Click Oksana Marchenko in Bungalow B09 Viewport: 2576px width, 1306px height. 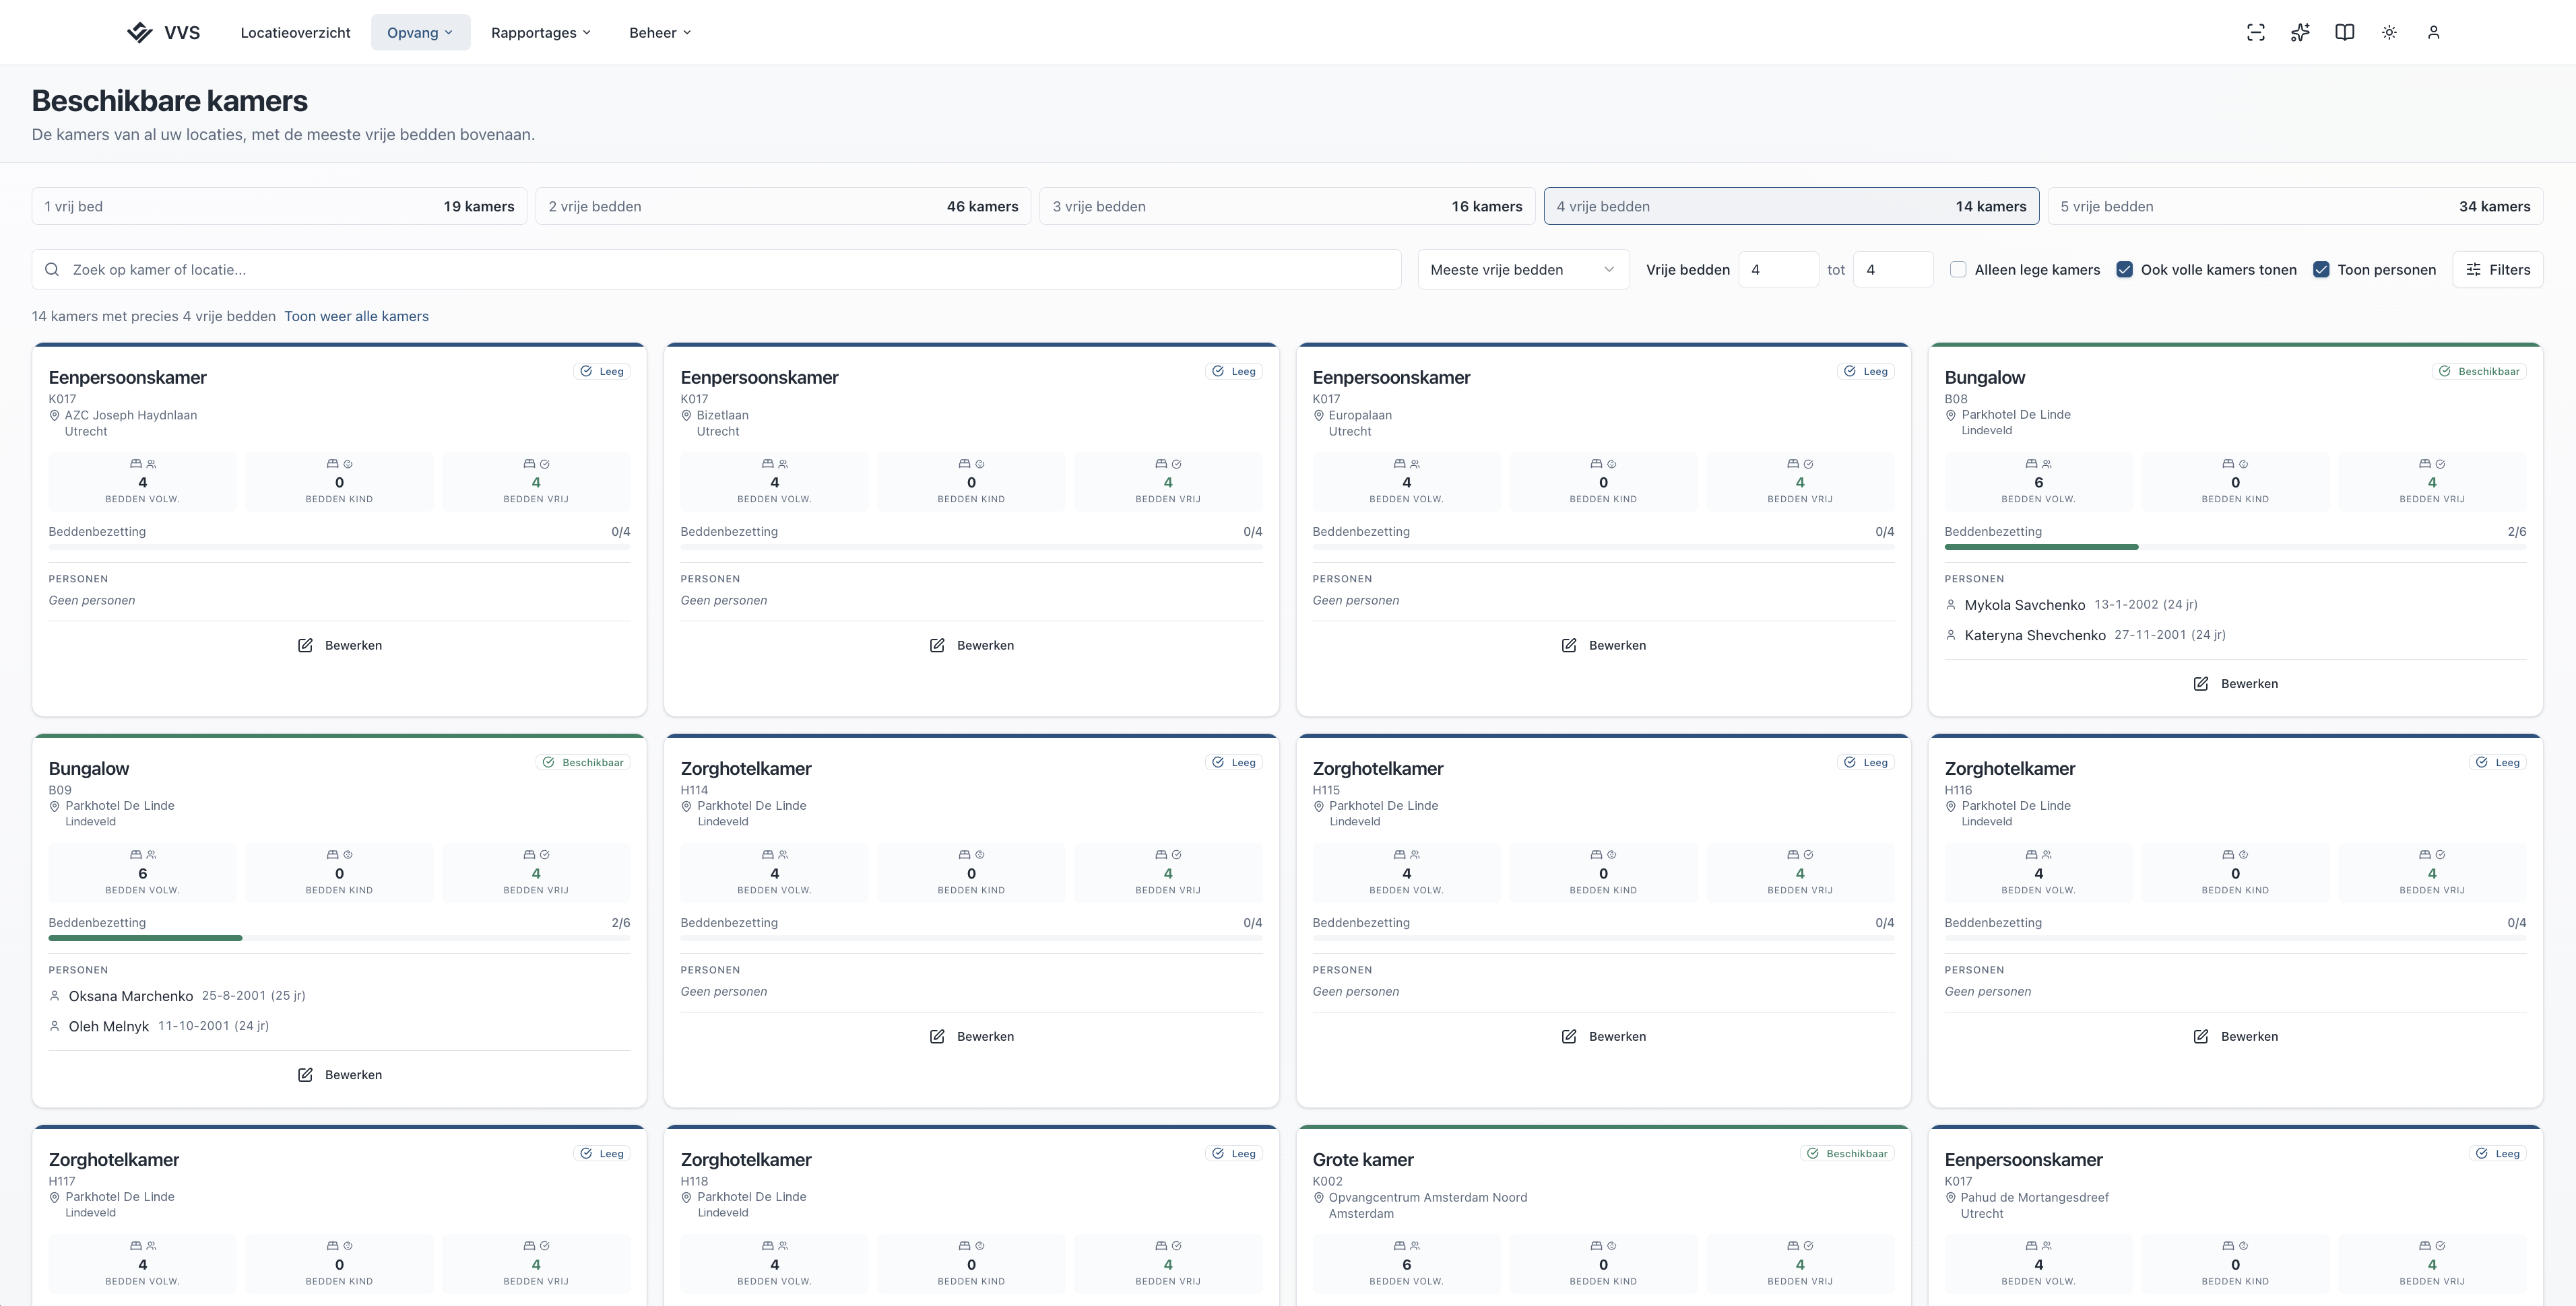131,996
